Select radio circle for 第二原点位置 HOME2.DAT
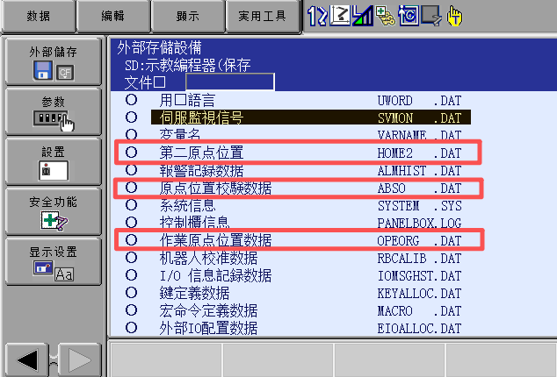 click(132, 153)
